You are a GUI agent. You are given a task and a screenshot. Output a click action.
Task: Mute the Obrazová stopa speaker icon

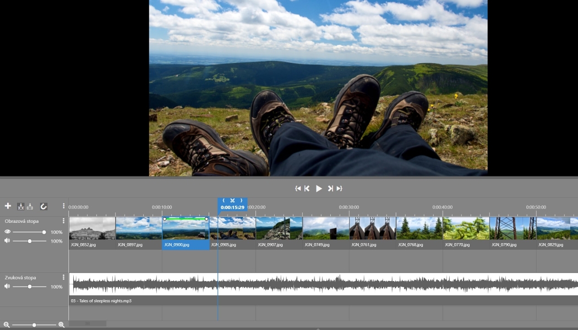click(7, 240)
